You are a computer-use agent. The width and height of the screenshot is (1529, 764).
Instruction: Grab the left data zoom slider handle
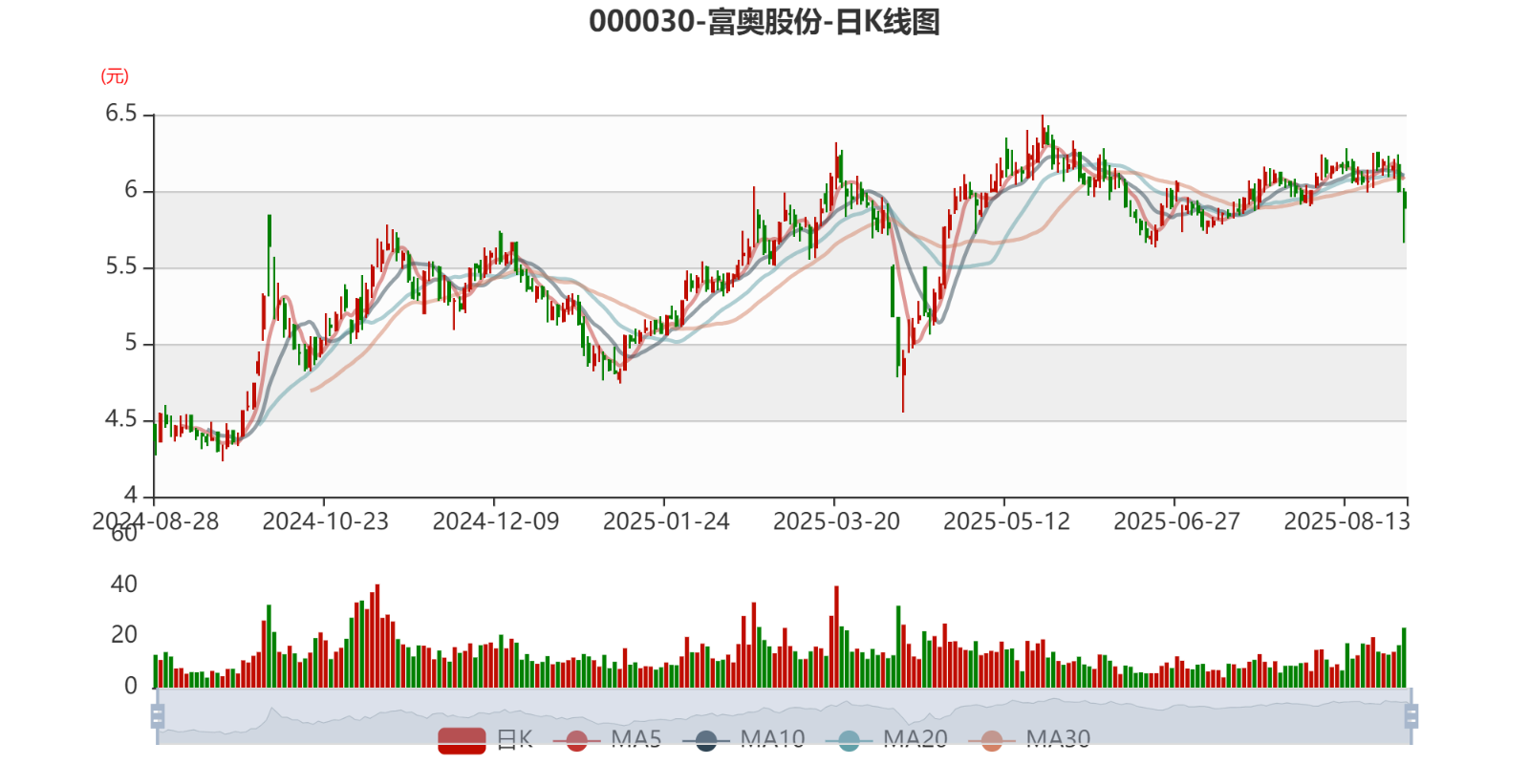pos(158,716)
